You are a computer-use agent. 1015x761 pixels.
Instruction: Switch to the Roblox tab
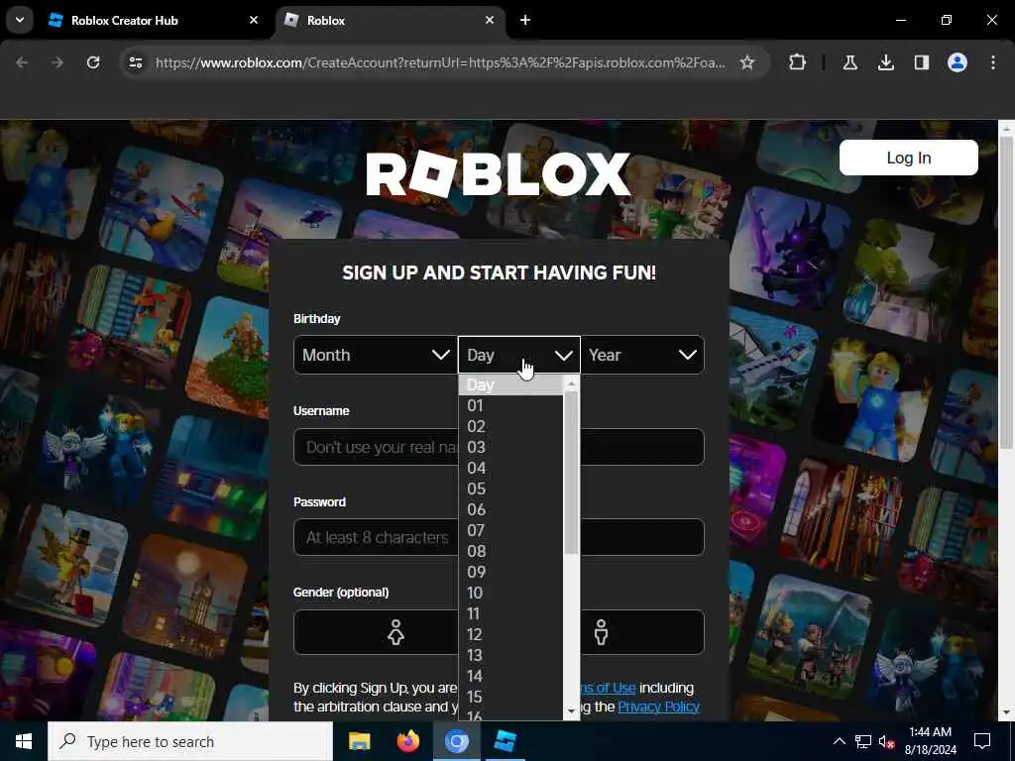pyautogui.click(x=391, y=20)
